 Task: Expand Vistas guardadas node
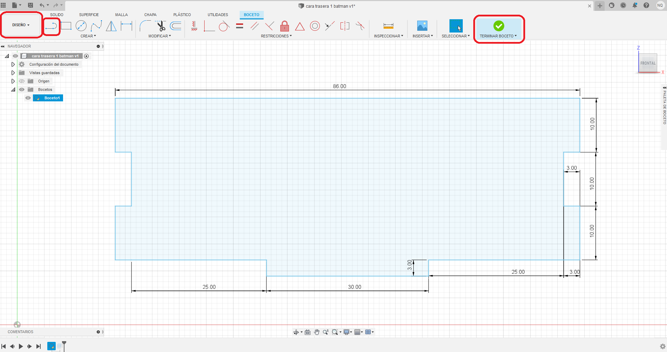click(x=13, y=73)
